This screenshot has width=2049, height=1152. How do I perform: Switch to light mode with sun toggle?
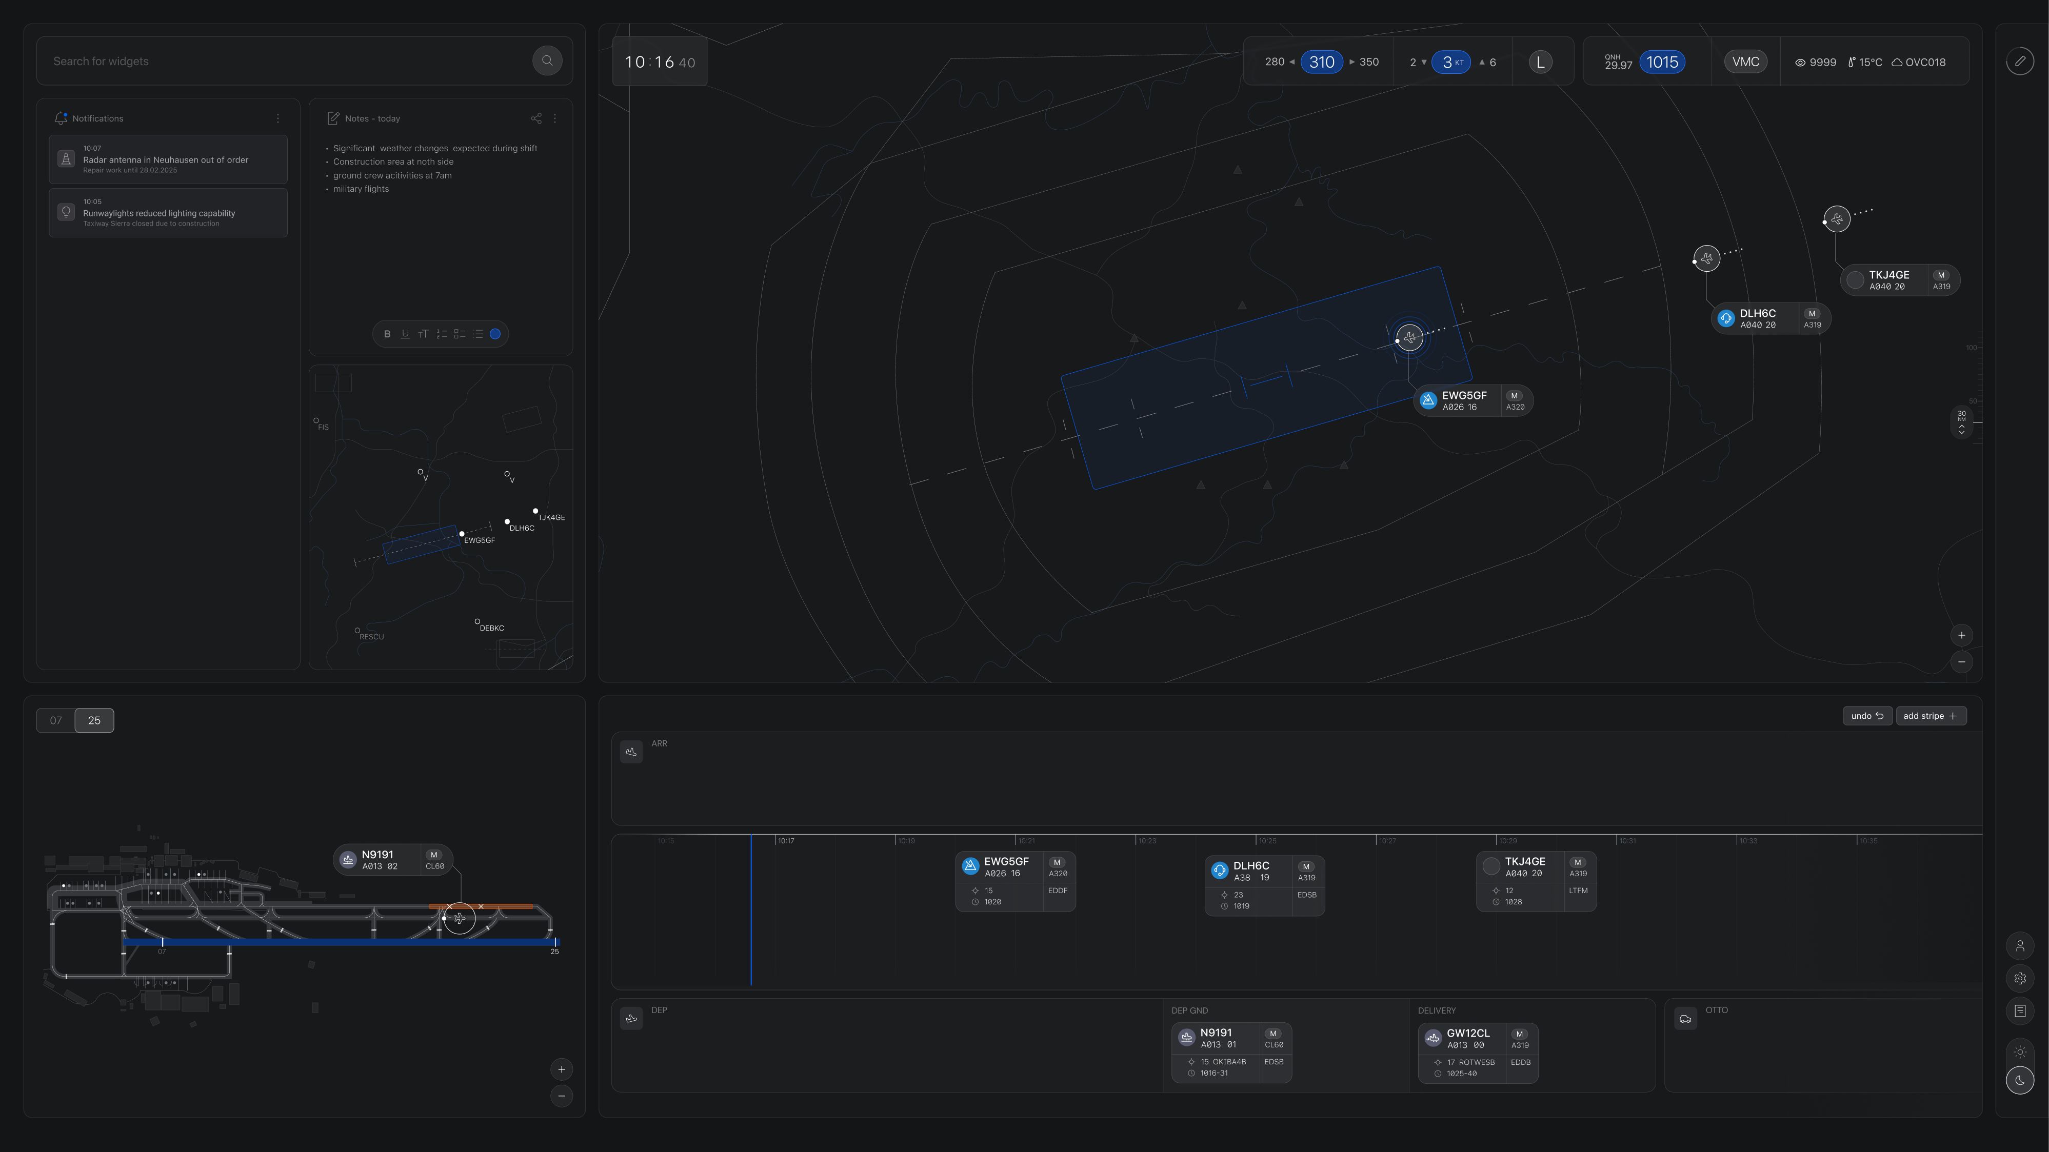(x=2020, y=1052)
